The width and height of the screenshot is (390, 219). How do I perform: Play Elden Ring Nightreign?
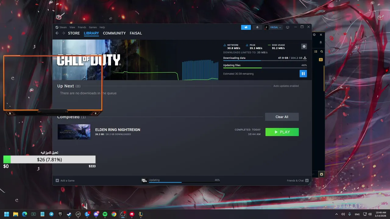[x=282, y=132]
